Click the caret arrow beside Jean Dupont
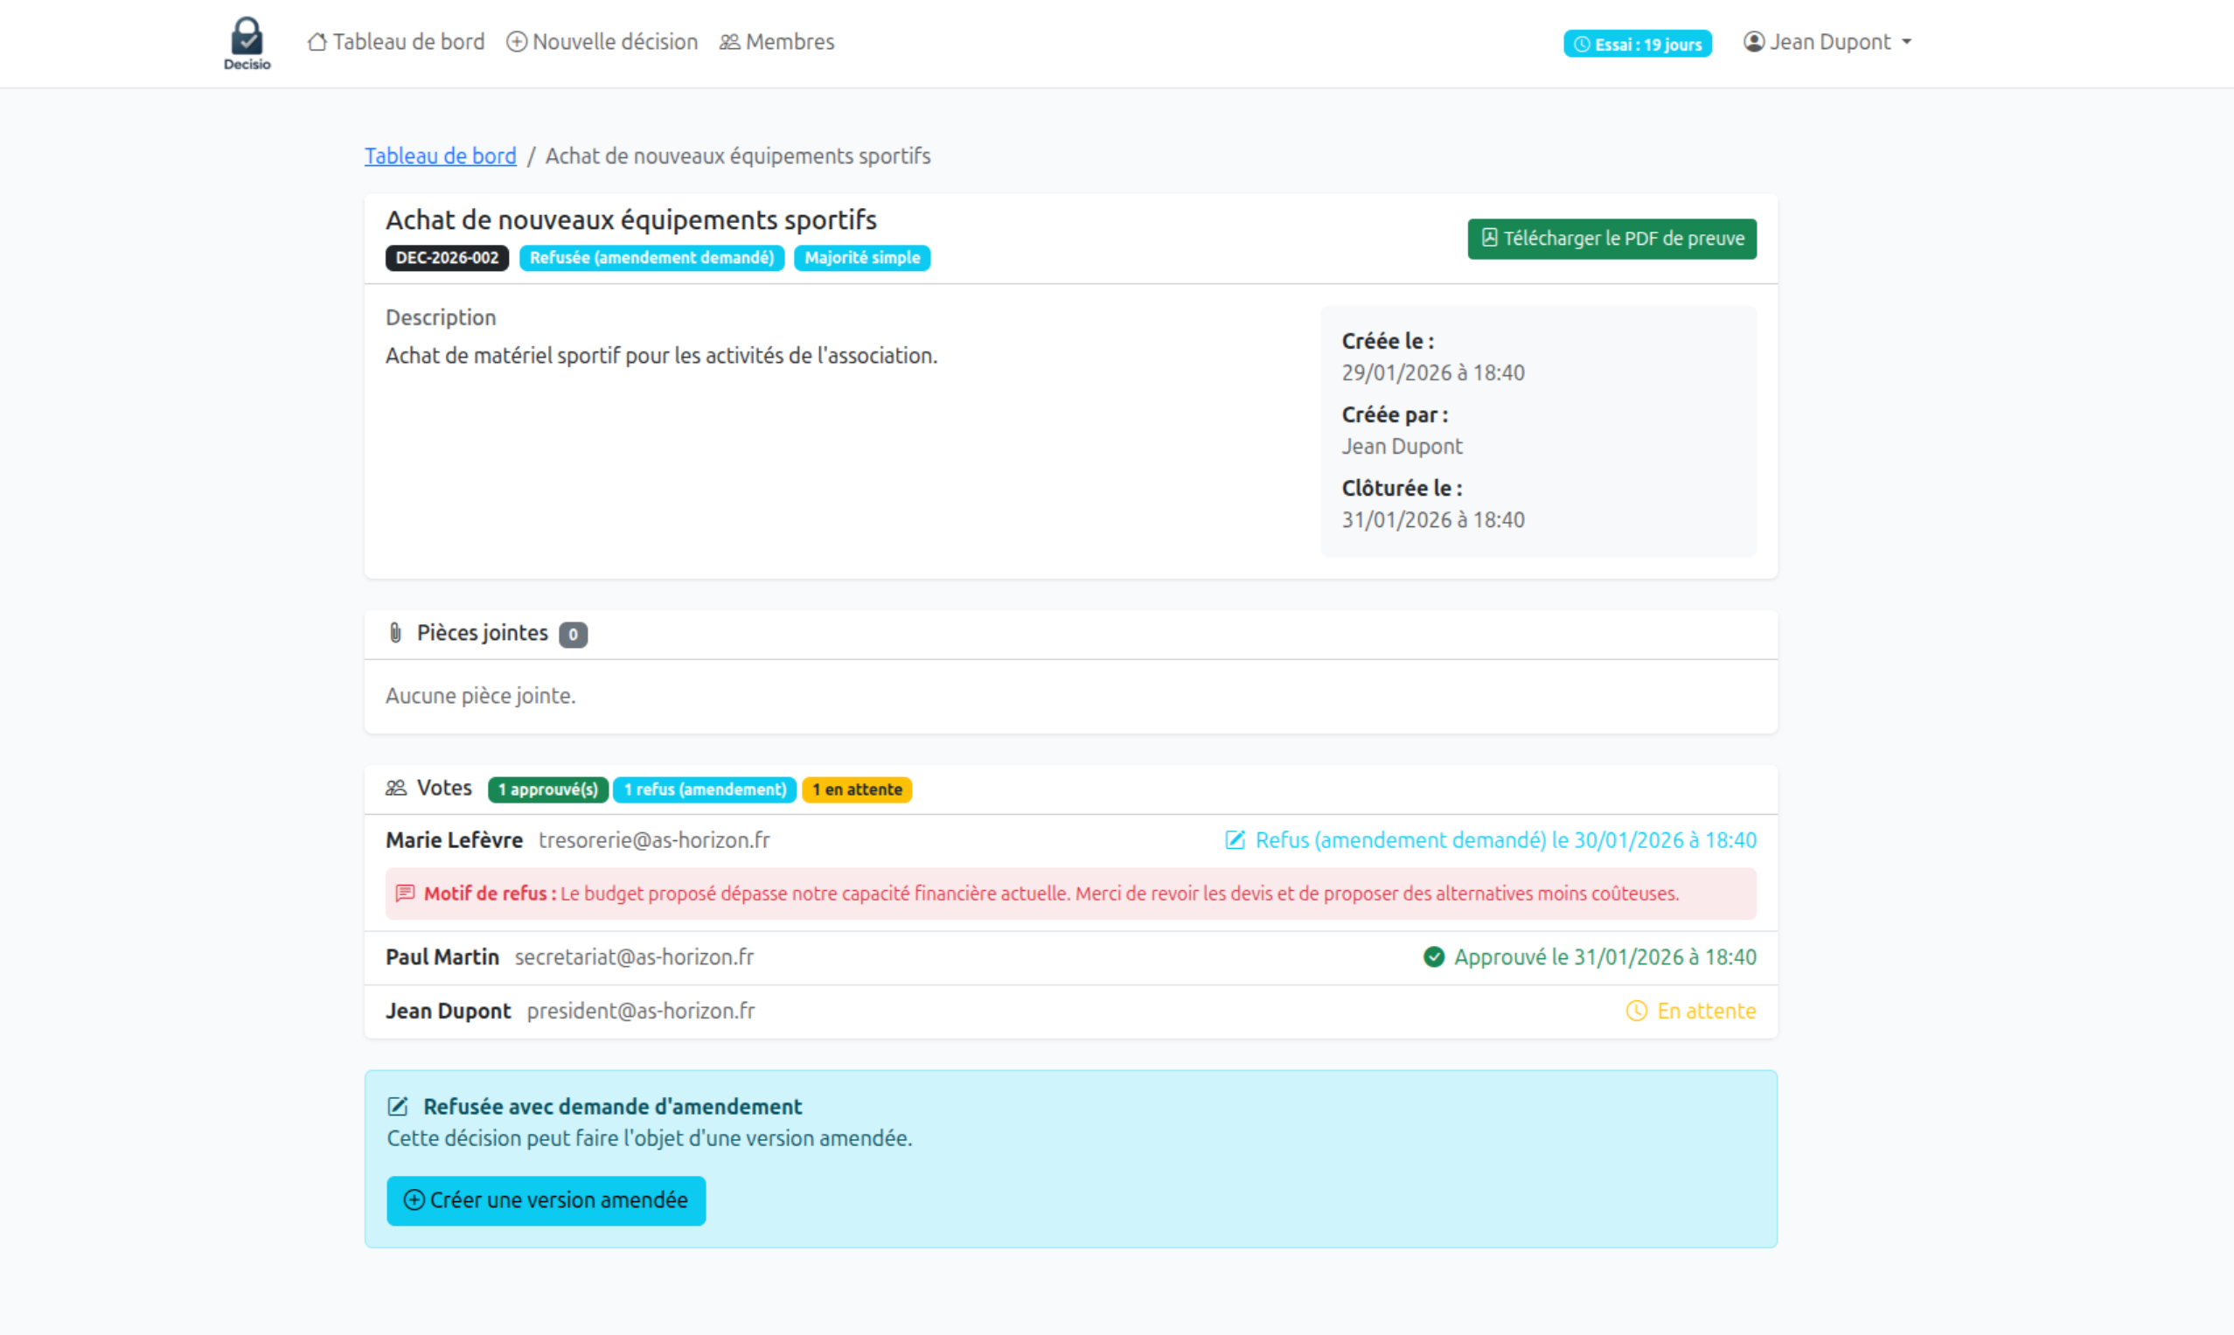This screenshot has height=1335, width=2234. (1906, 42)
